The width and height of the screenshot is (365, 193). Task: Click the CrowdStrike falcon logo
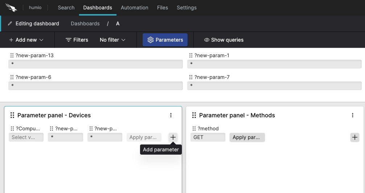[x=11, y=8]
